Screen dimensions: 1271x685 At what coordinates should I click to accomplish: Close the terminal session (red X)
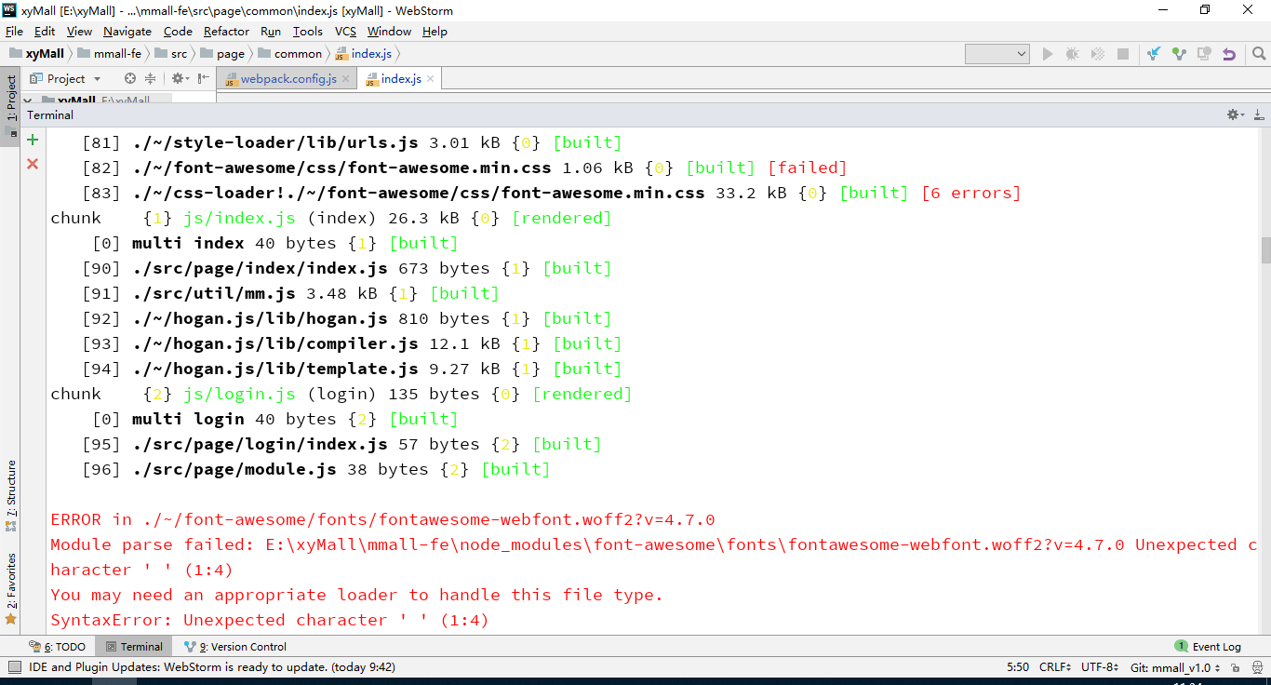coord(33,164)
